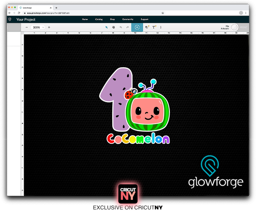256x212 pixels.
Task: Click the Glowforge logo in the header
Action: 10,19
